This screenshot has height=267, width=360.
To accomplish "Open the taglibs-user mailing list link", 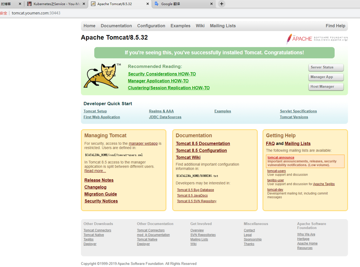I will click(x=276, y=180).
